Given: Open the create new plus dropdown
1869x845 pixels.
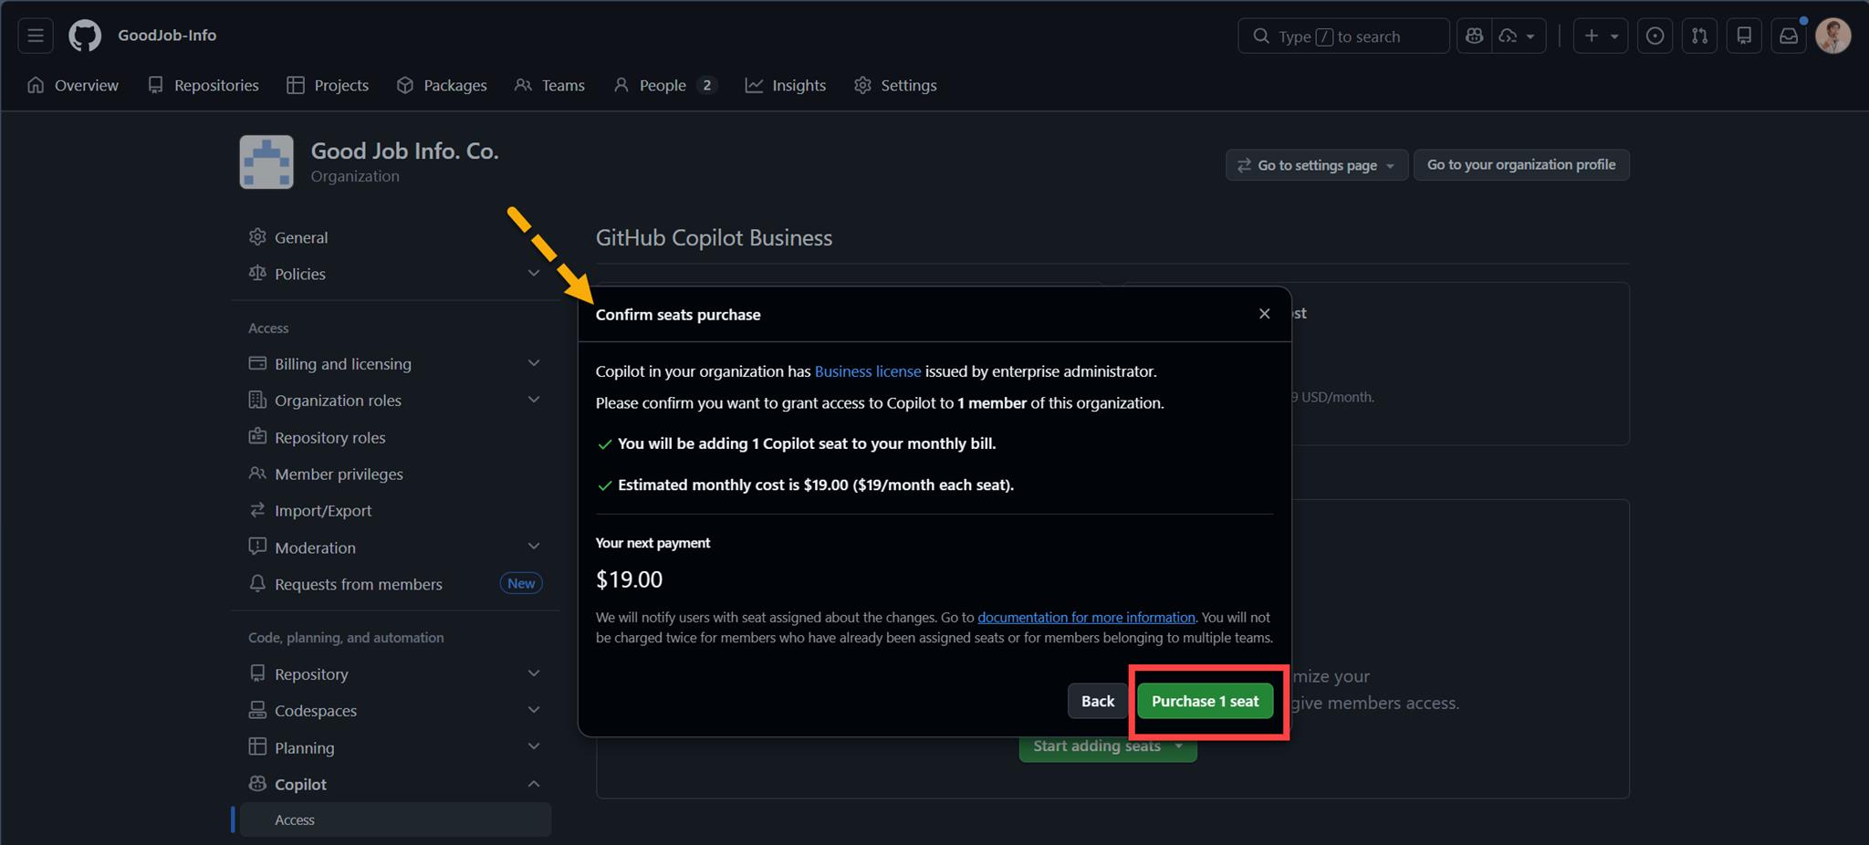Looking at the screenshot, I should (1601, 36).
